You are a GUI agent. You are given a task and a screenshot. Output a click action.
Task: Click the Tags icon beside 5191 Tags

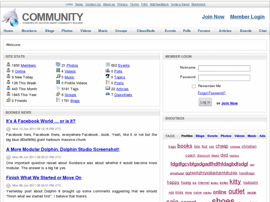point(58,88)
